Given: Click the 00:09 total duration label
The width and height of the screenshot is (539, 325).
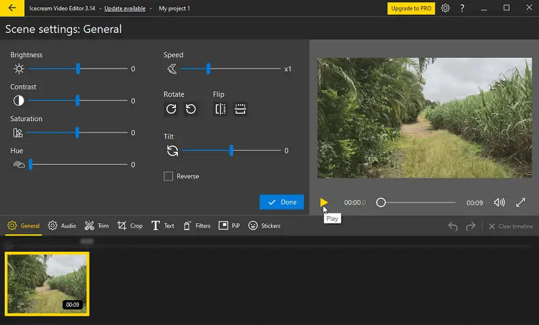Looking at the screenshot, I should tap(474, 203).
